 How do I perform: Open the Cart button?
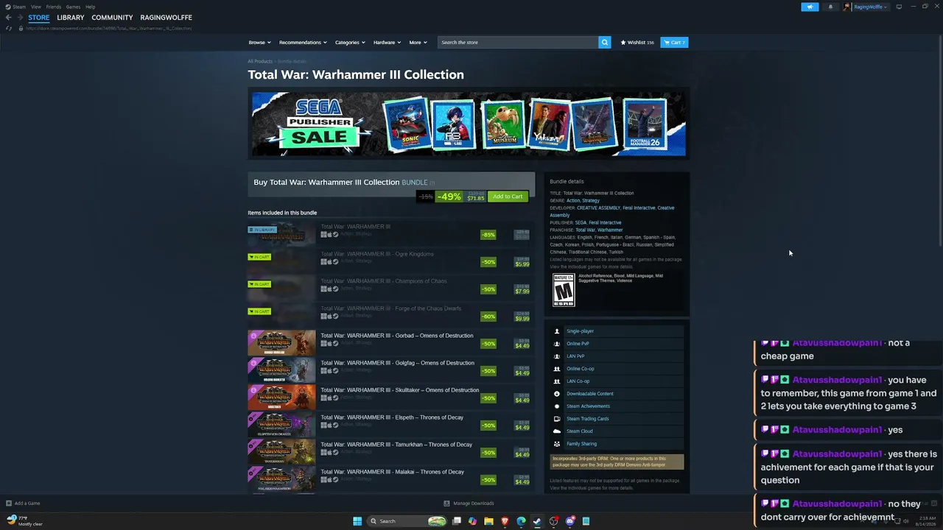[674, 43]
